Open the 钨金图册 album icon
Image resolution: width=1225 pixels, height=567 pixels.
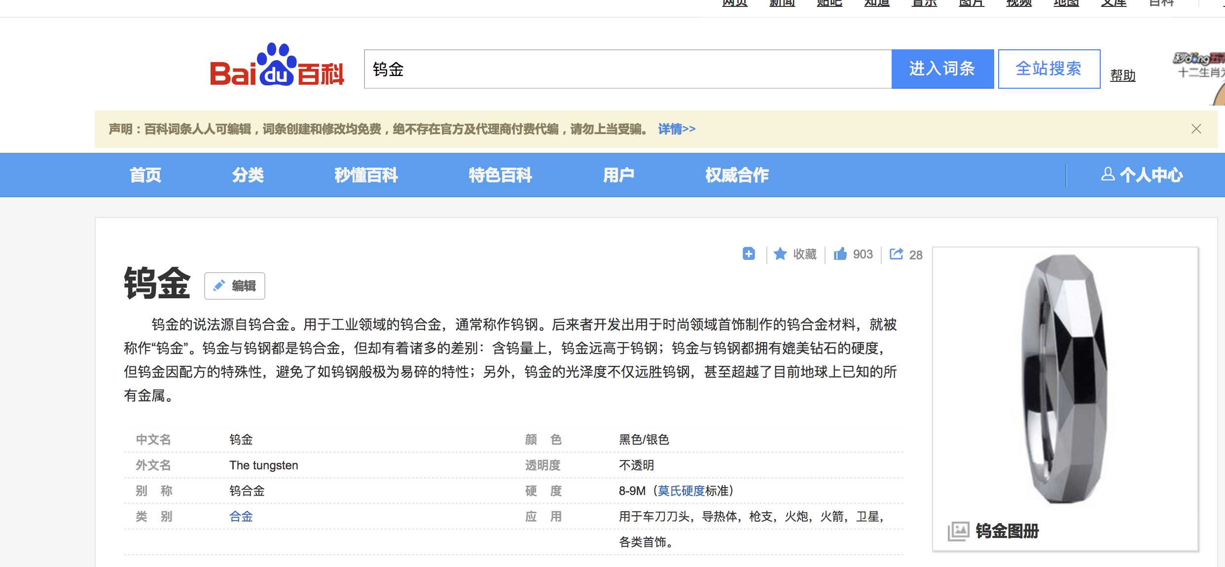(x=958, y=531)
